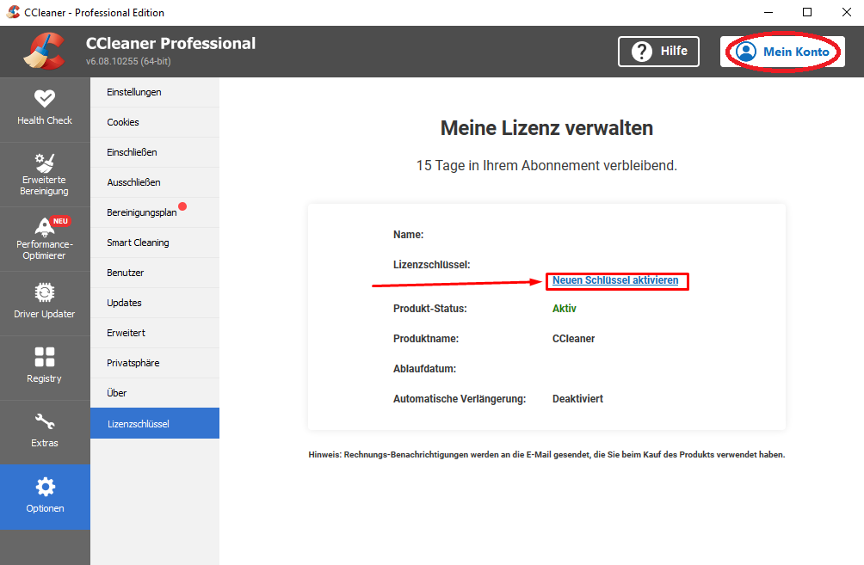Click the Ablaufdatum: field label
This screenshot has width=864, height=565.
[424, 369]
